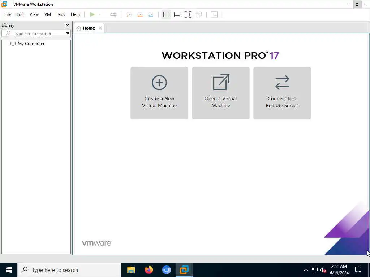Viewport: 370px width, 277px height.
Task: Restore down the VMware window
Action: 357,4
